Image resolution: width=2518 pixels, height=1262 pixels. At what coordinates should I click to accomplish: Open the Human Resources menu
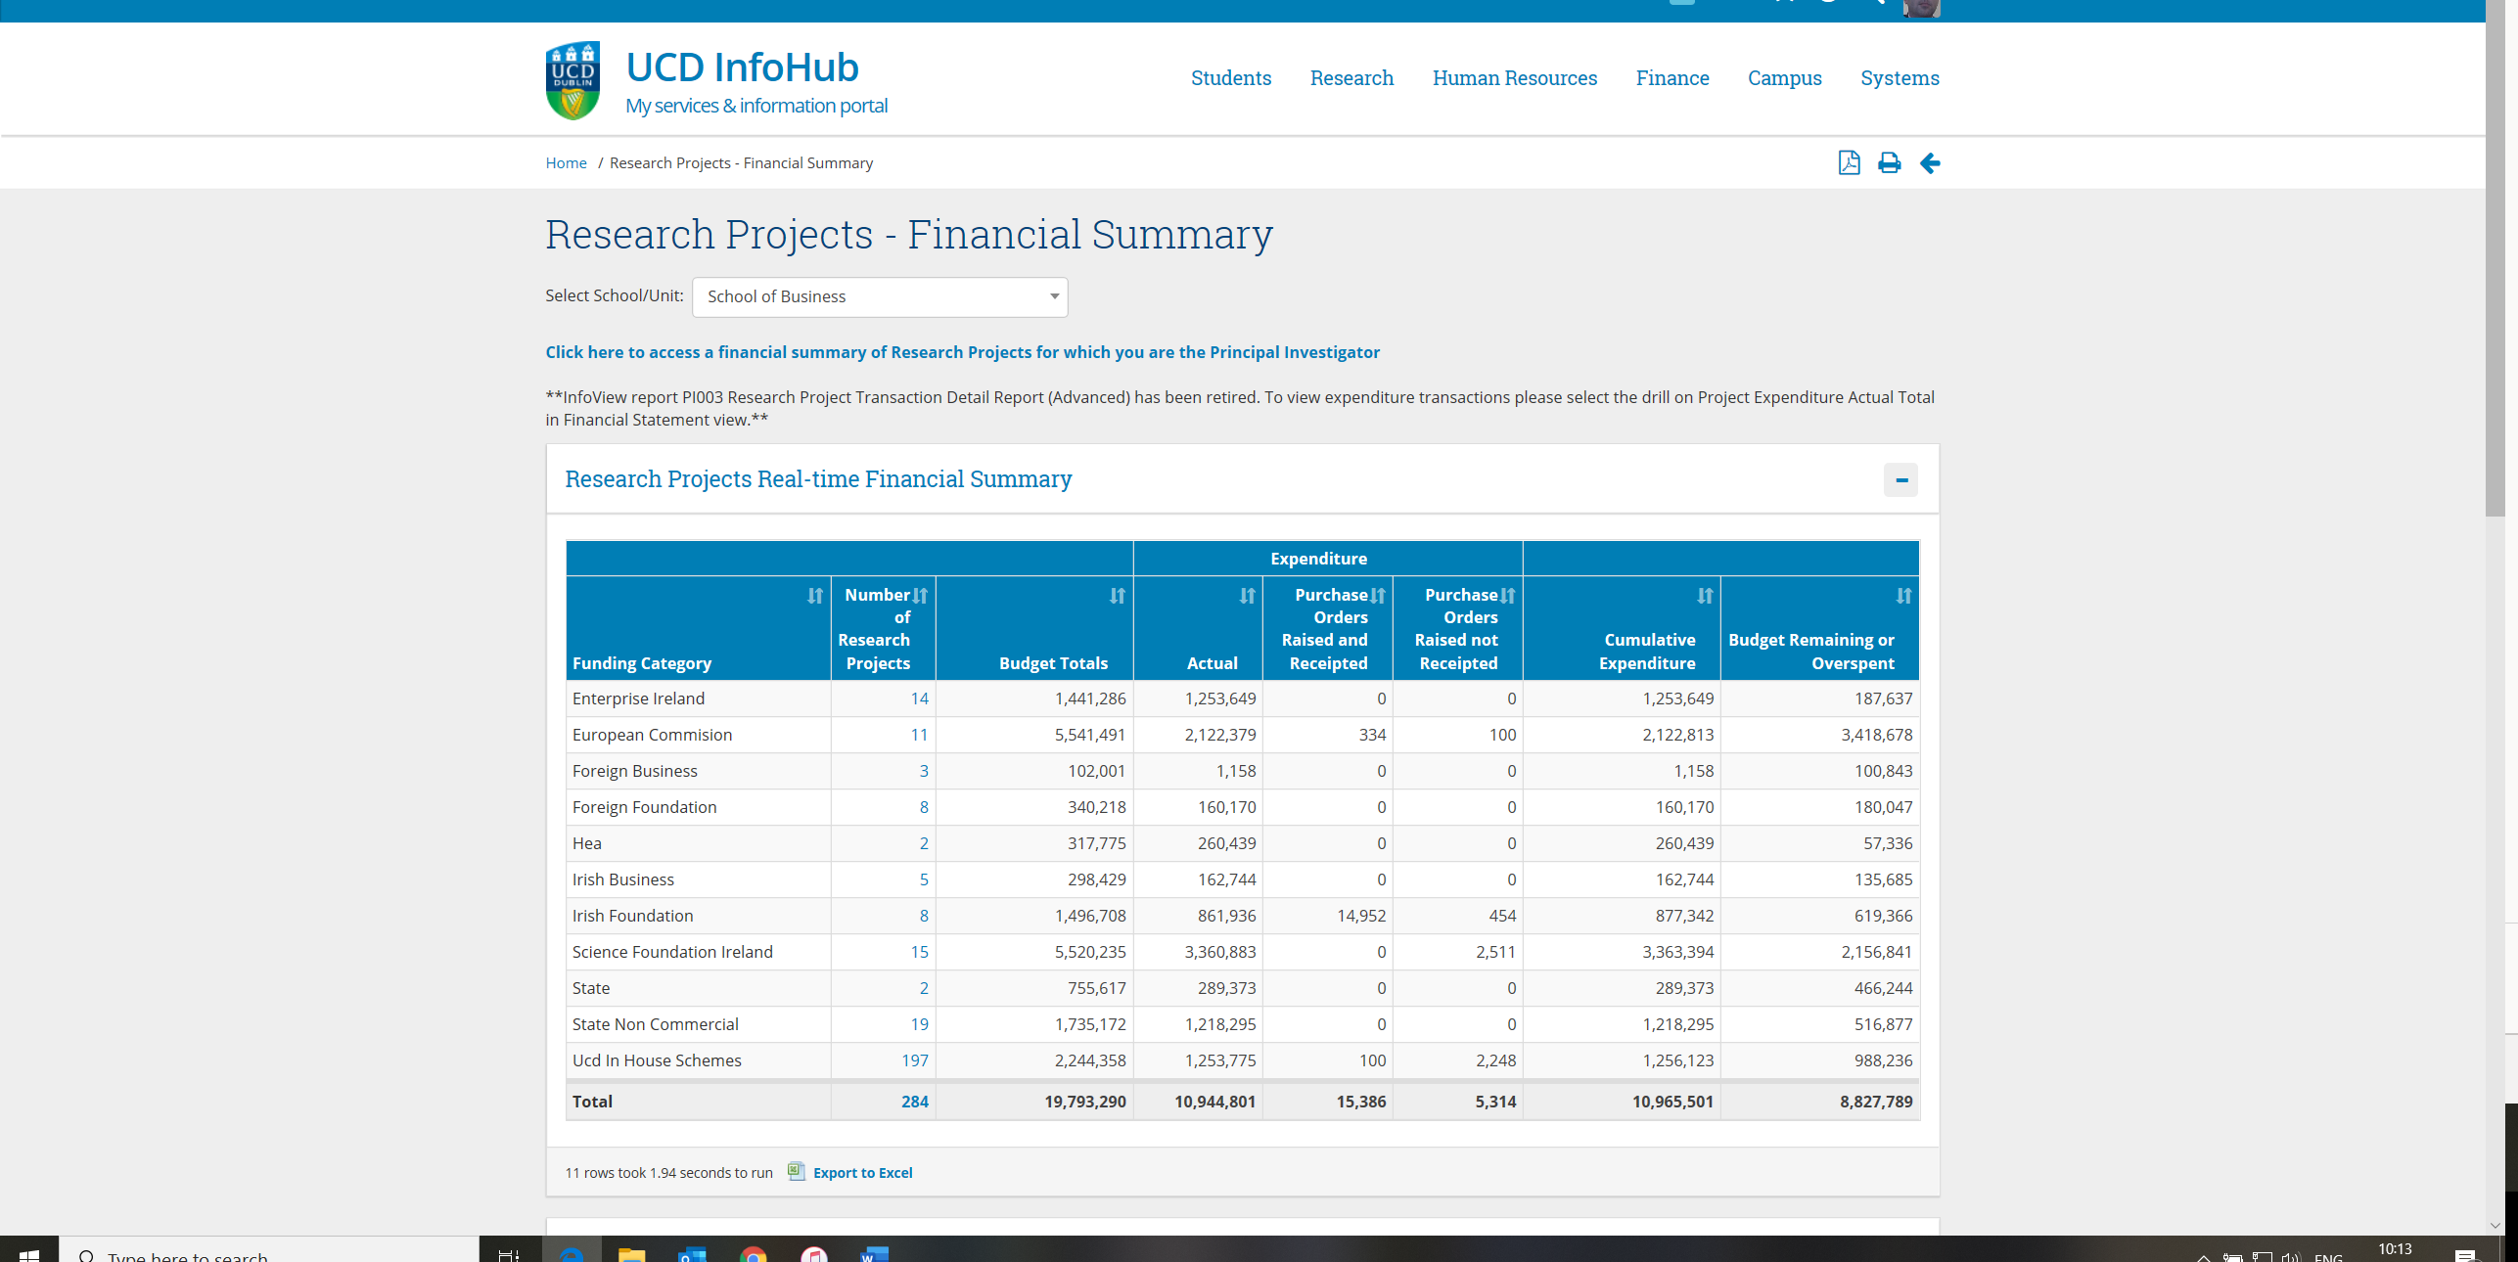pos(1514,78)
